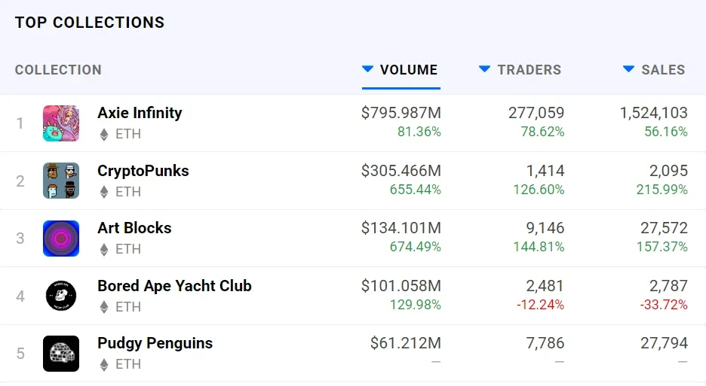Click the ETH icon under Pudgy Penguins
The width and height of the screenshot is (706, 386).
pos(104,365)
